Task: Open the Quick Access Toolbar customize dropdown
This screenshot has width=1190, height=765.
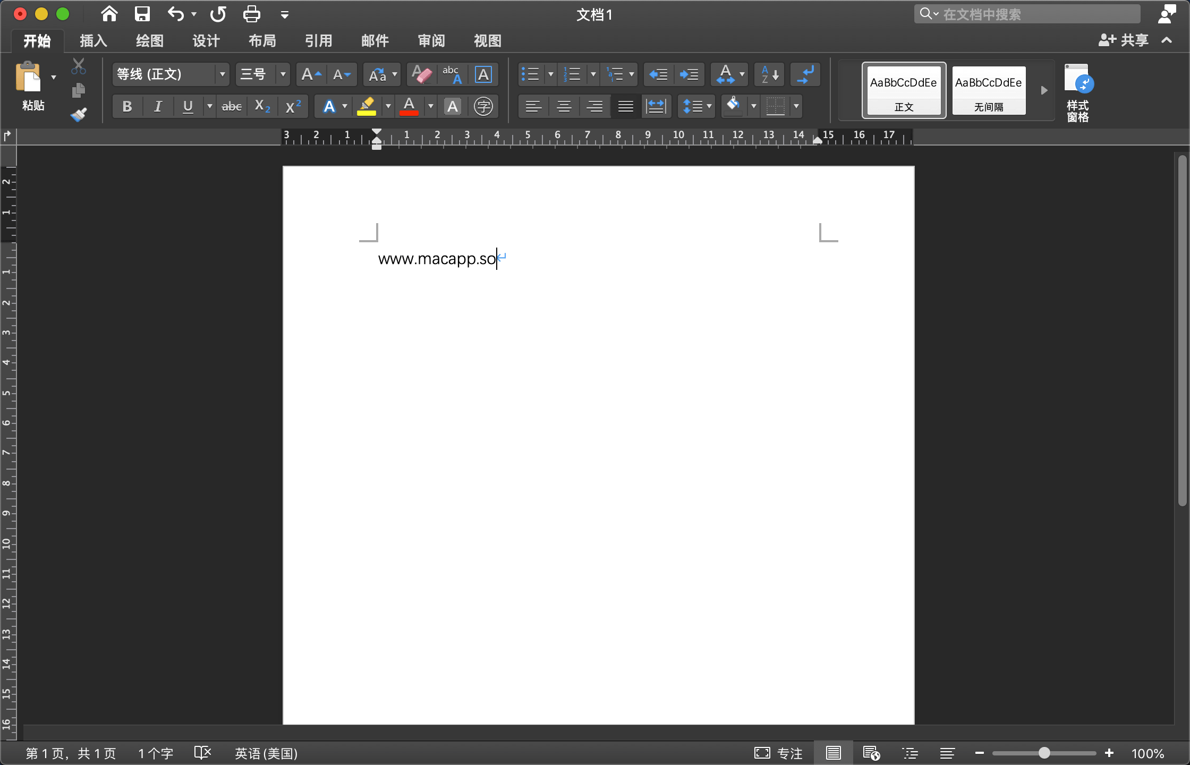Action: point(285,15)
